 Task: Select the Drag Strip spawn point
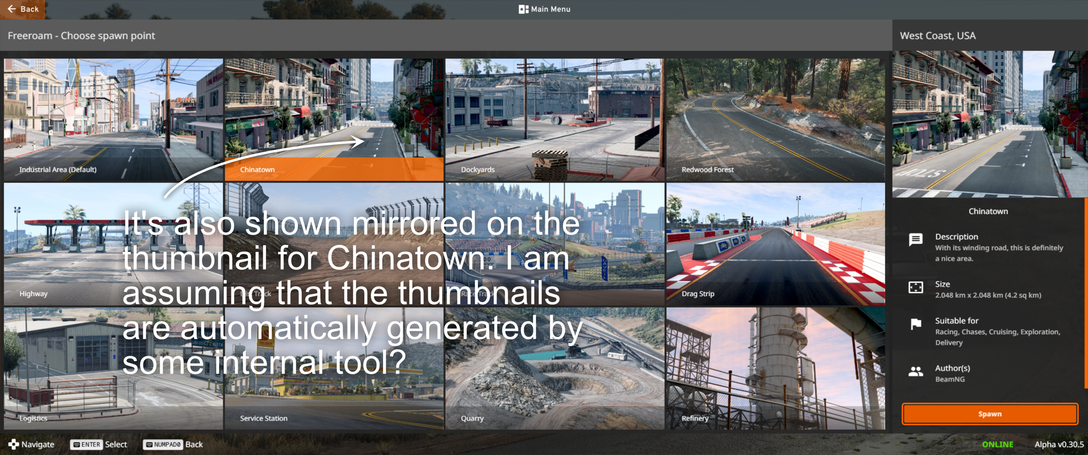click(776, 244)
